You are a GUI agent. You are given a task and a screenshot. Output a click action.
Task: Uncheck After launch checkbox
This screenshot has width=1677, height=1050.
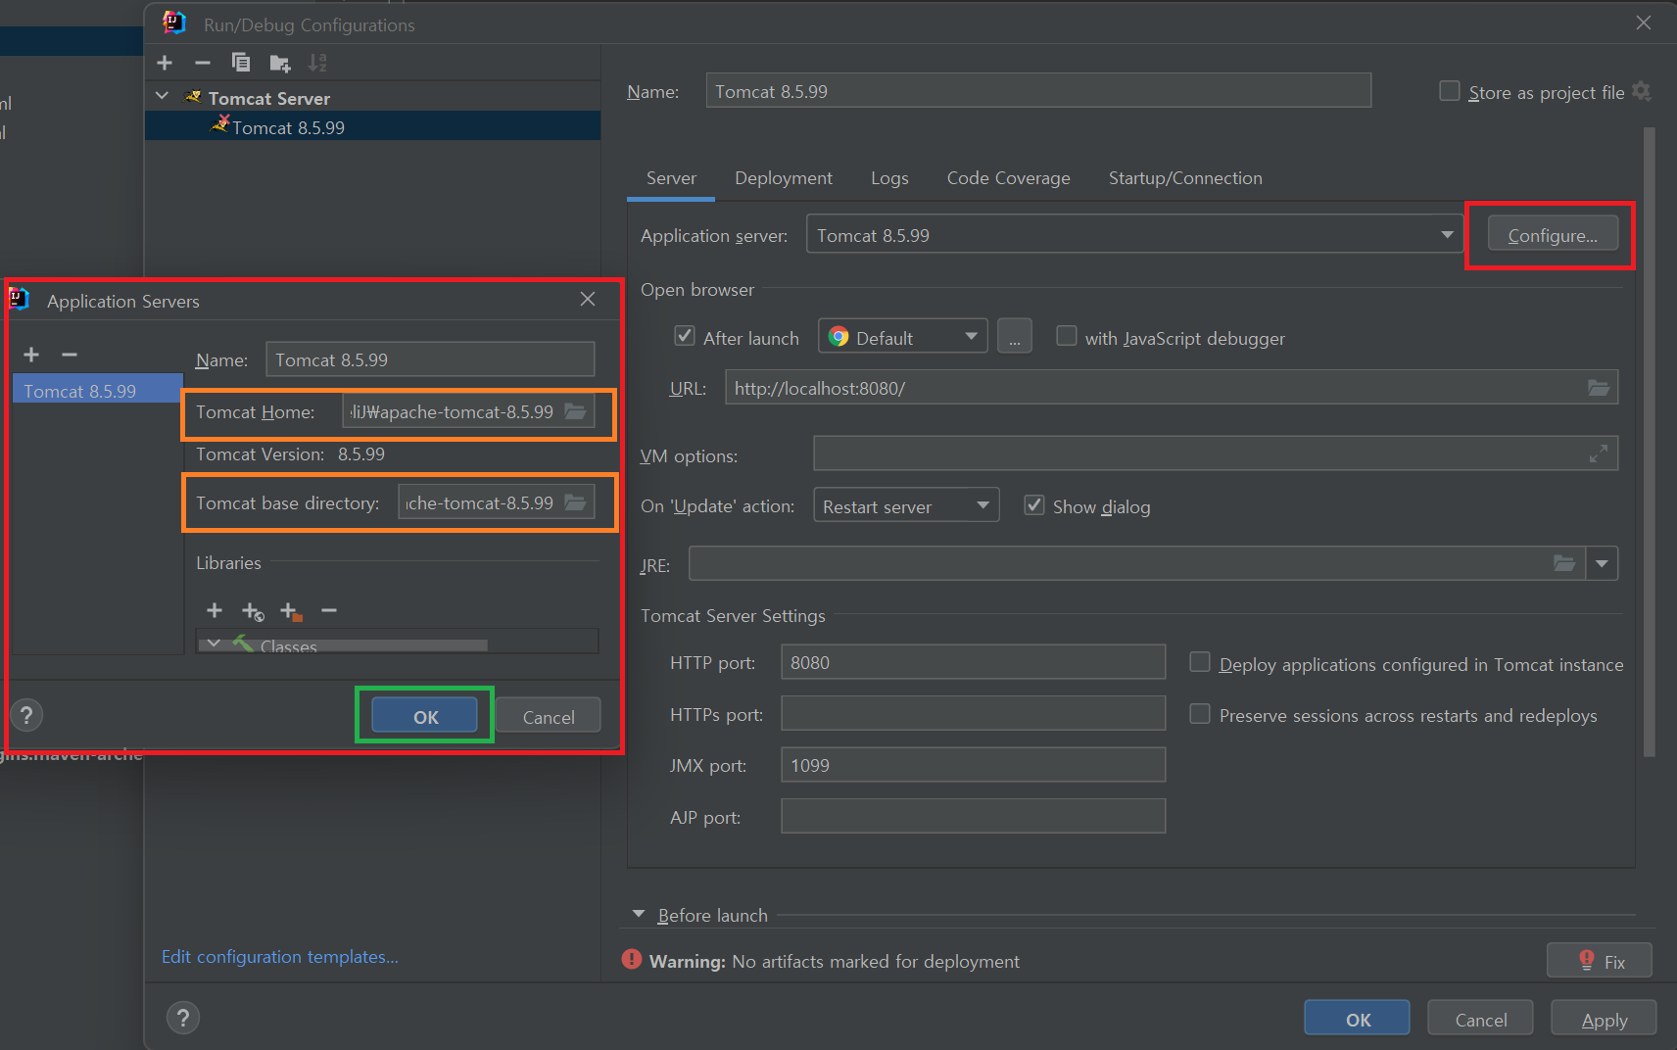point(685,336)
